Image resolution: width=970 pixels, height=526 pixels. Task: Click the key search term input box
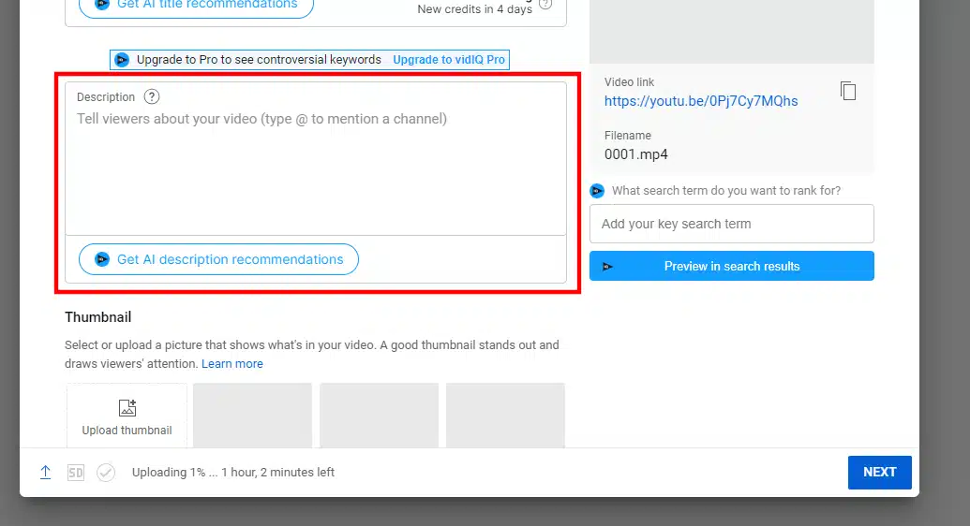point(731,224)
